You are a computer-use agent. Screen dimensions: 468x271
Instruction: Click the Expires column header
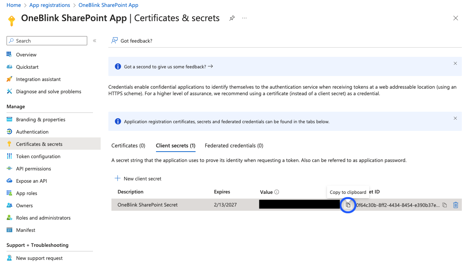point(222,192)
